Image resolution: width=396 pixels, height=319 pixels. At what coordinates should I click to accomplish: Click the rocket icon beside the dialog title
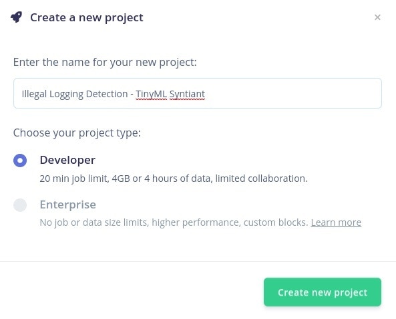pos(17,17)
